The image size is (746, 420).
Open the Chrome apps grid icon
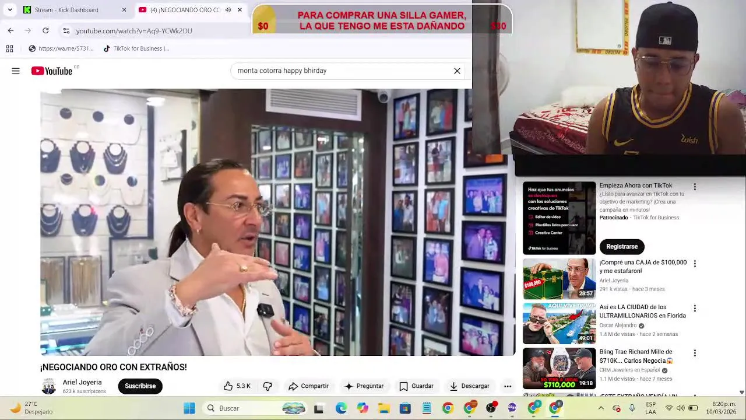point(9,48)
